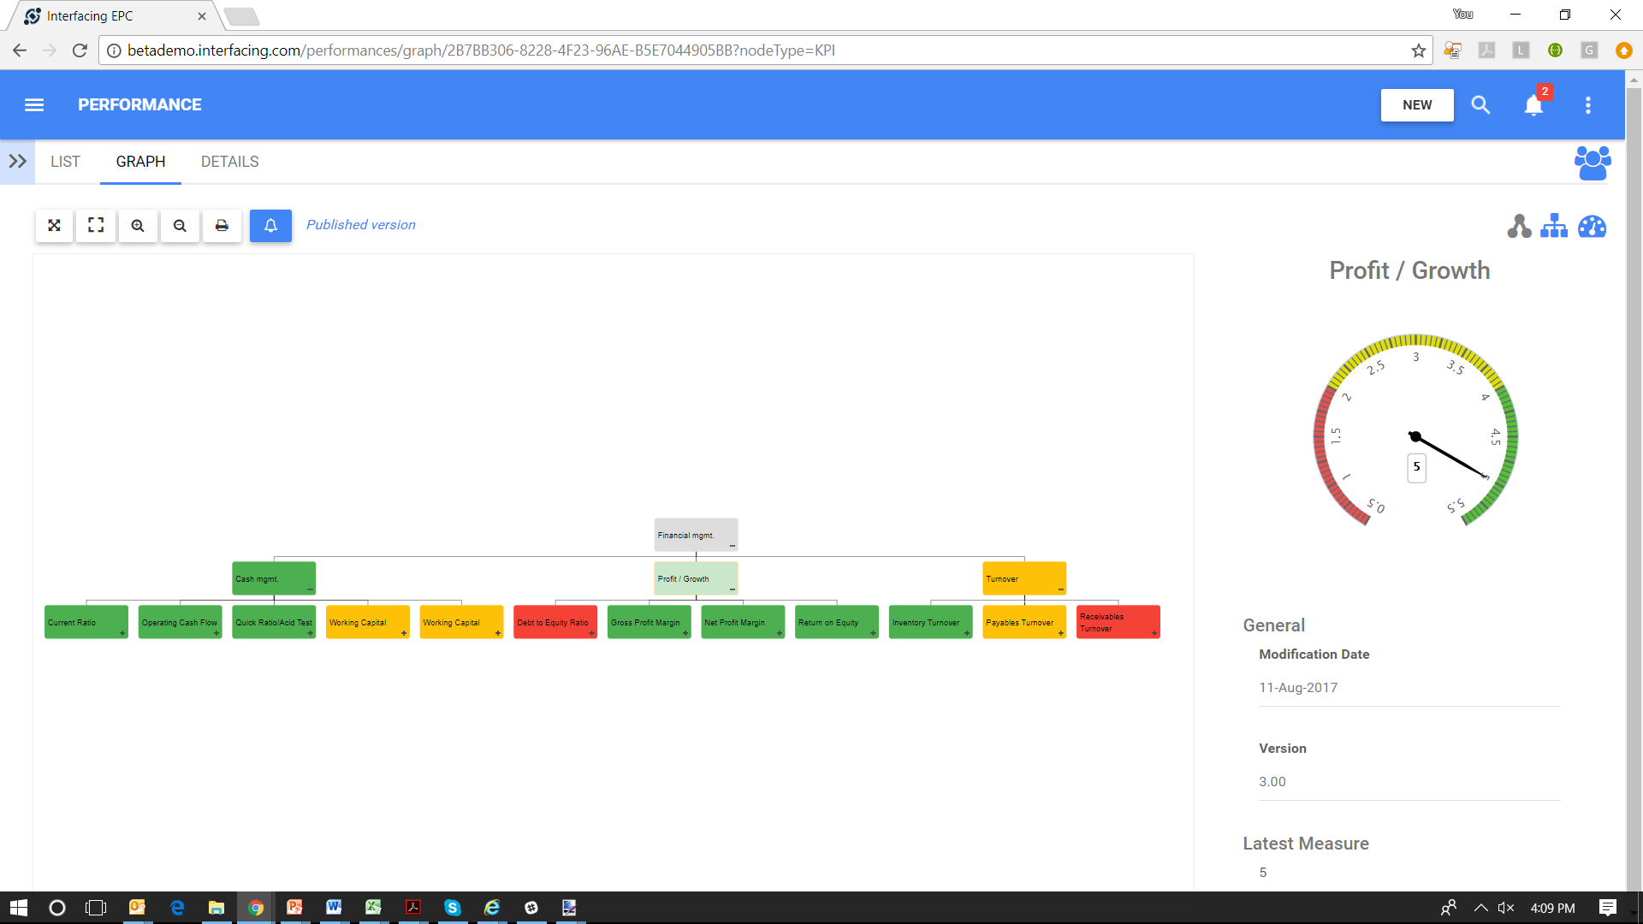The image size is (1643, 924).
Task: Open the users group icon
Action: point(1592,163)
